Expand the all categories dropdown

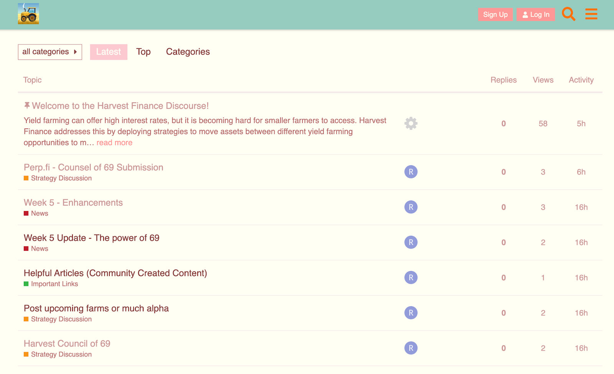(x=50, y=52)
